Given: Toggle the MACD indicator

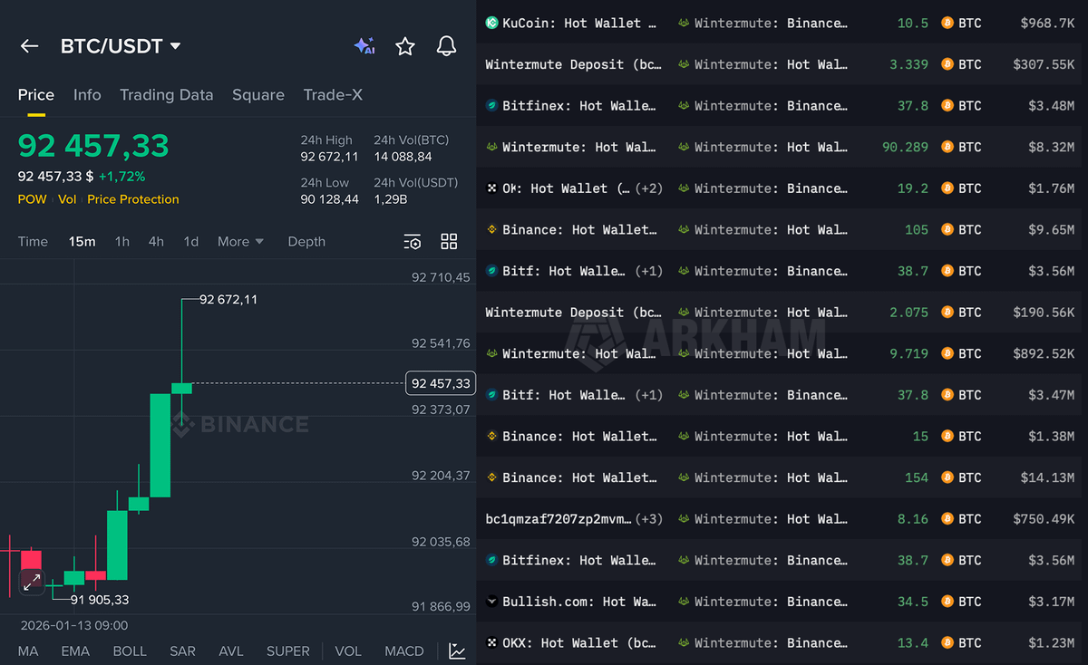Looking at the screenshot, I should click(x=404, y=651).
